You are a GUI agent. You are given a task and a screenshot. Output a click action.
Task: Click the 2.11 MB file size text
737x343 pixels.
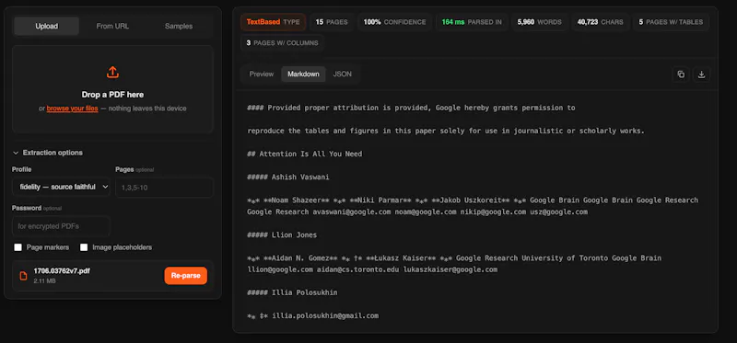pos(43,281)
